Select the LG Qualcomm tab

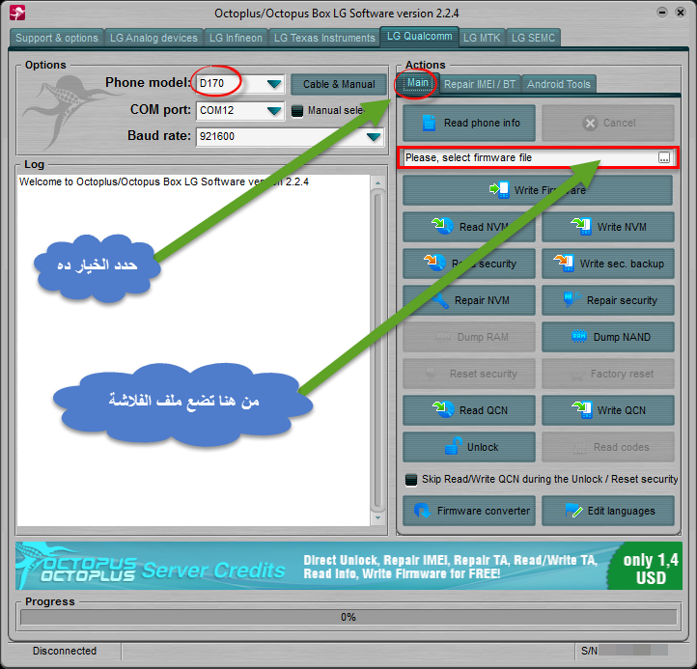pos(419,36)
